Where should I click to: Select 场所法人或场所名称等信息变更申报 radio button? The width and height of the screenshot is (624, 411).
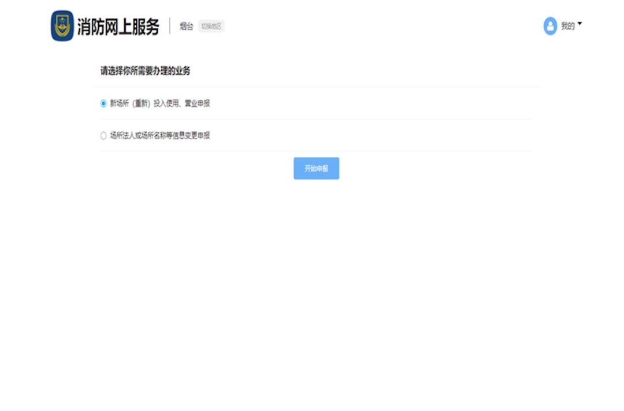pos(103,136)
